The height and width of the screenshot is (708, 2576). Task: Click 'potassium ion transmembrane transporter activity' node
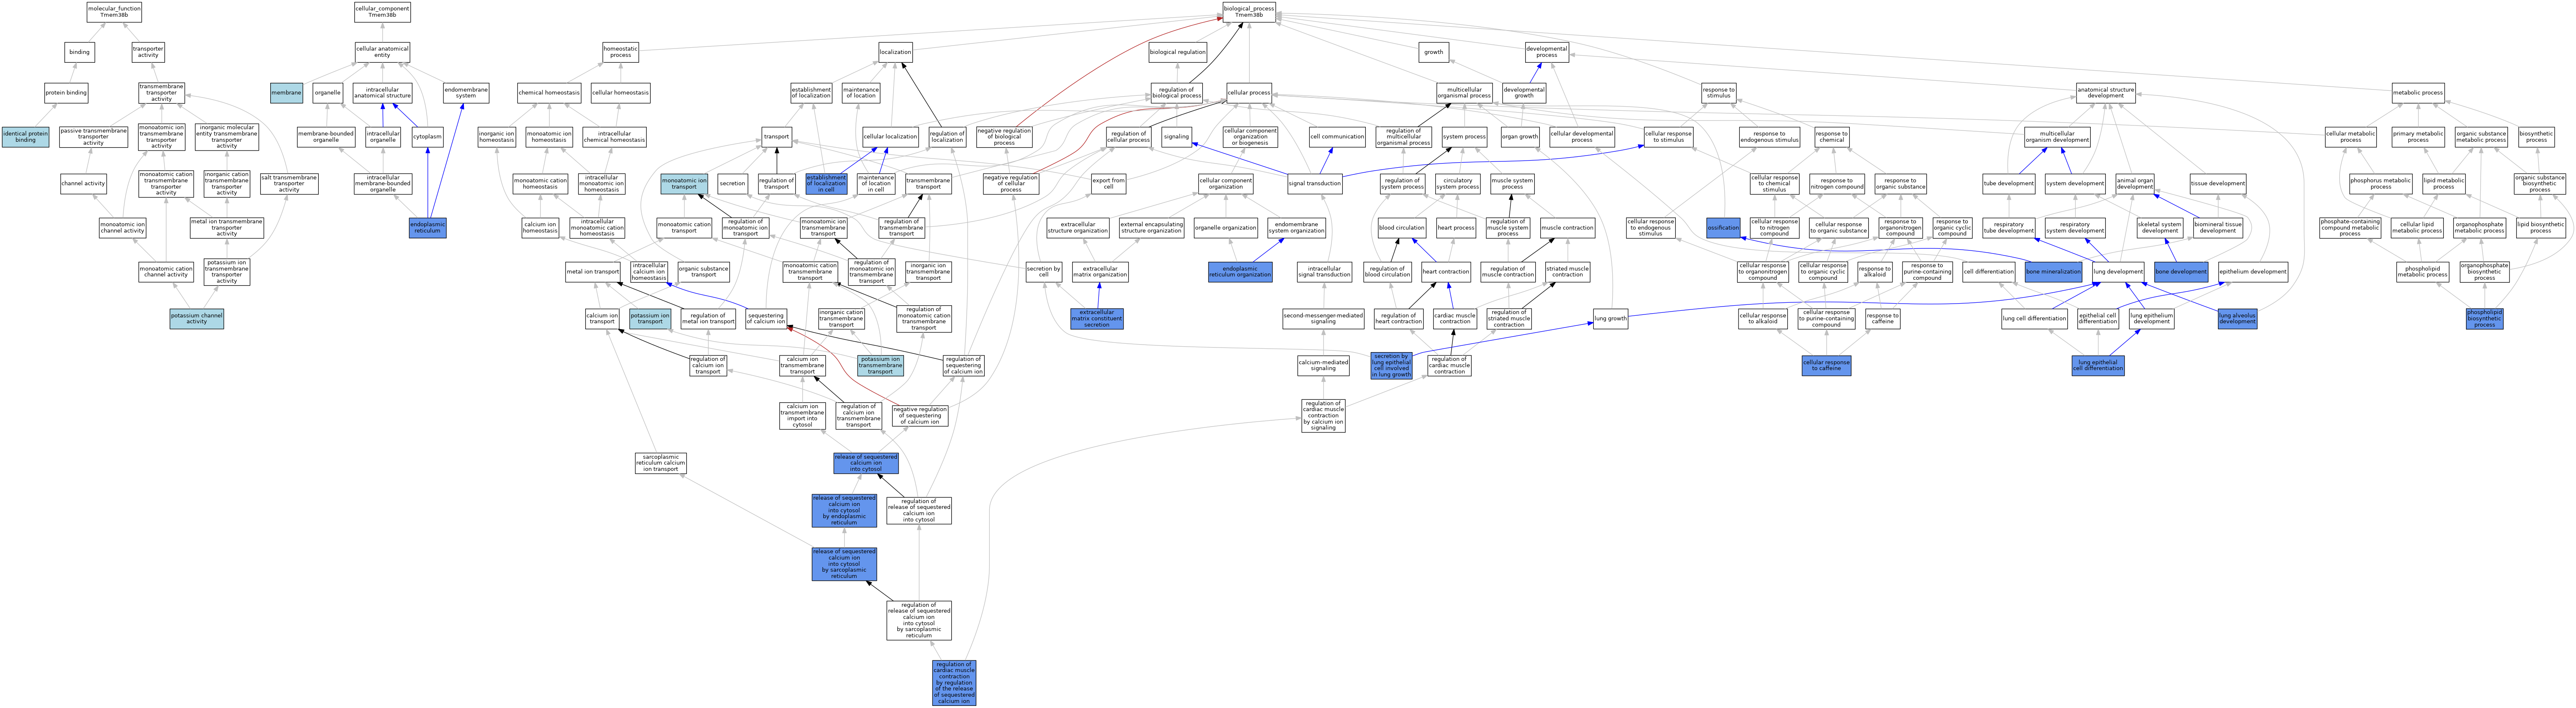pos(227,272)
